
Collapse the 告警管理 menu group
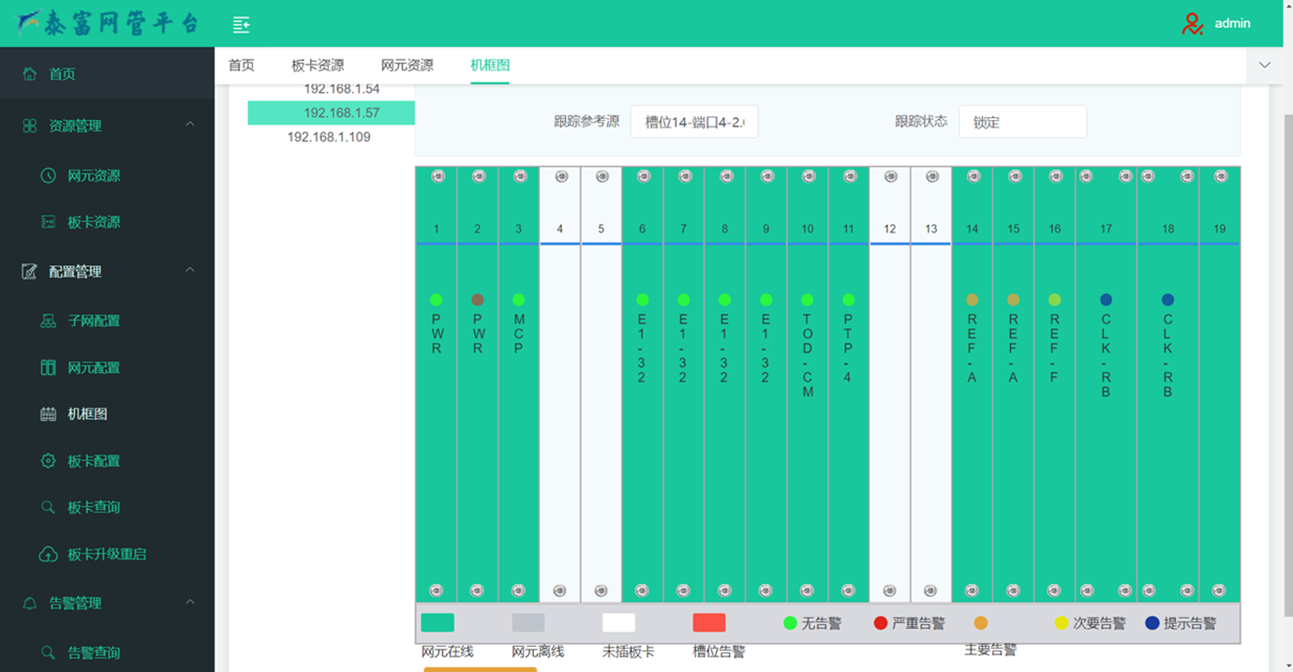(x=190, y=603)
